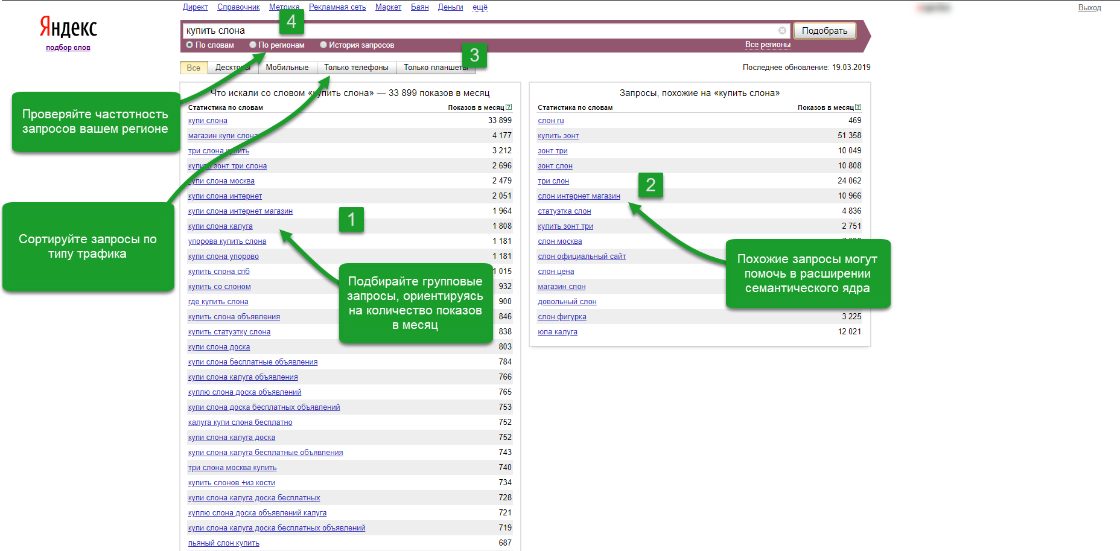Screen dimensions: 1120x551
Task: Open similar query довольный слон
Action: coord(567,302)
